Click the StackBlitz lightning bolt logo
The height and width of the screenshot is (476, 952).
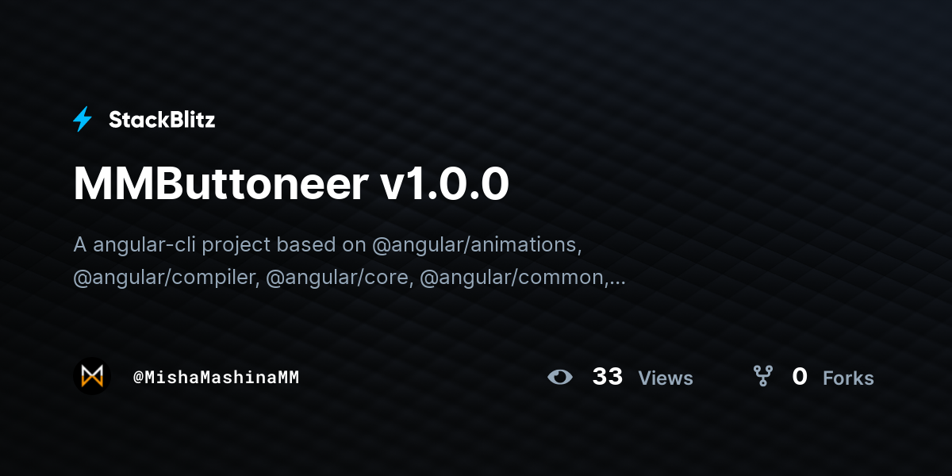point(83,119)
